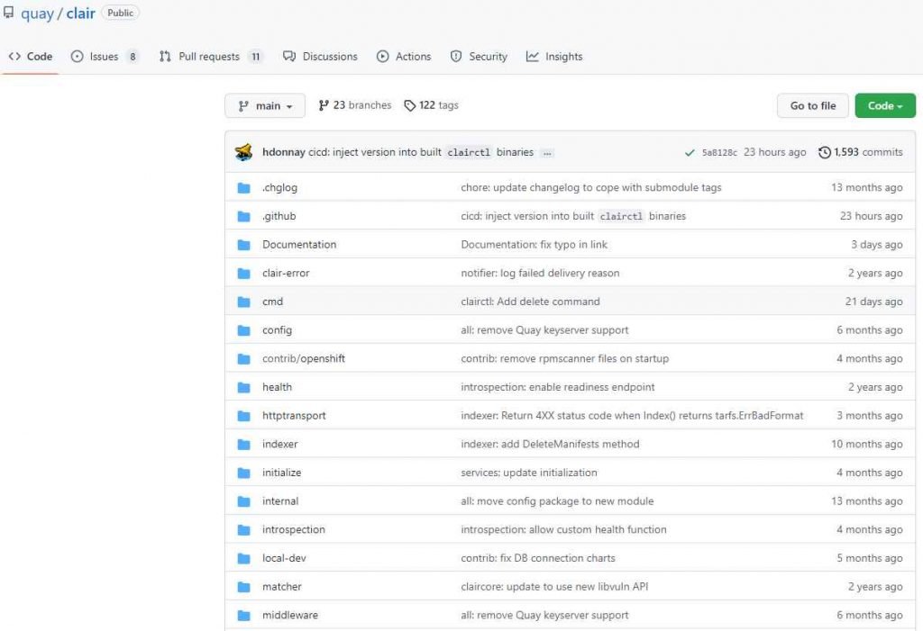Click the cmd folder icon
The height and width of the screenshot is (631, 923).
click(x=243, y=302)
